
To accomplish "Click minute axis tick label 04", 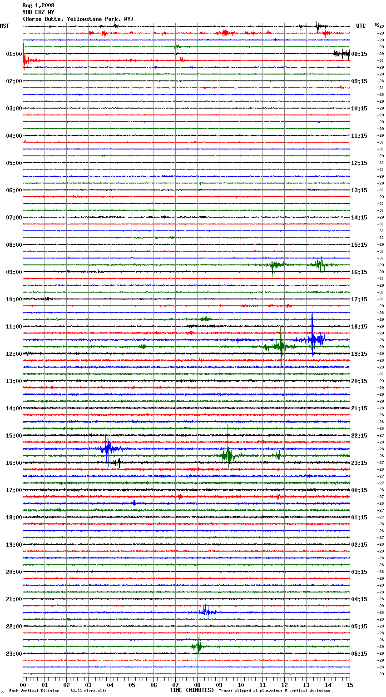I will (x=110, y=685).
